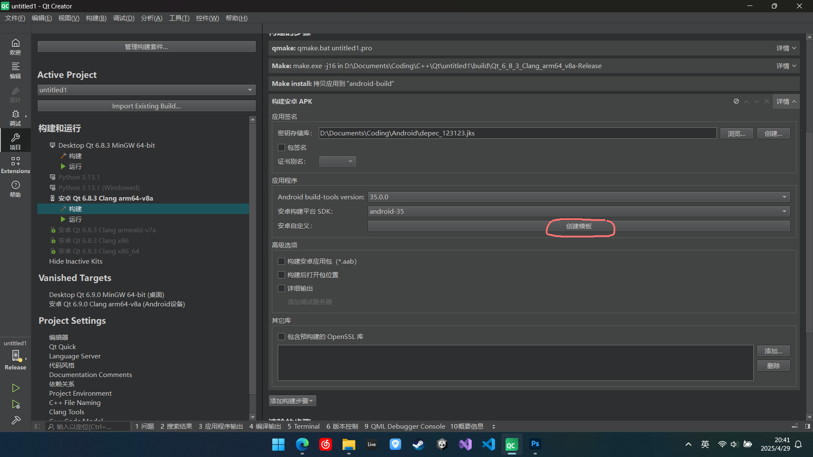This screenshot has height=457, width=813.
Task: Click 删除 library button
Action: (x=774, y=366)
